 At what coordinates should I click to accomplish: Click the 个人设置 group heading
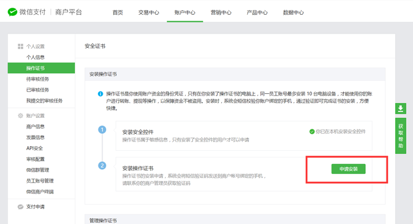click(35, 47)
